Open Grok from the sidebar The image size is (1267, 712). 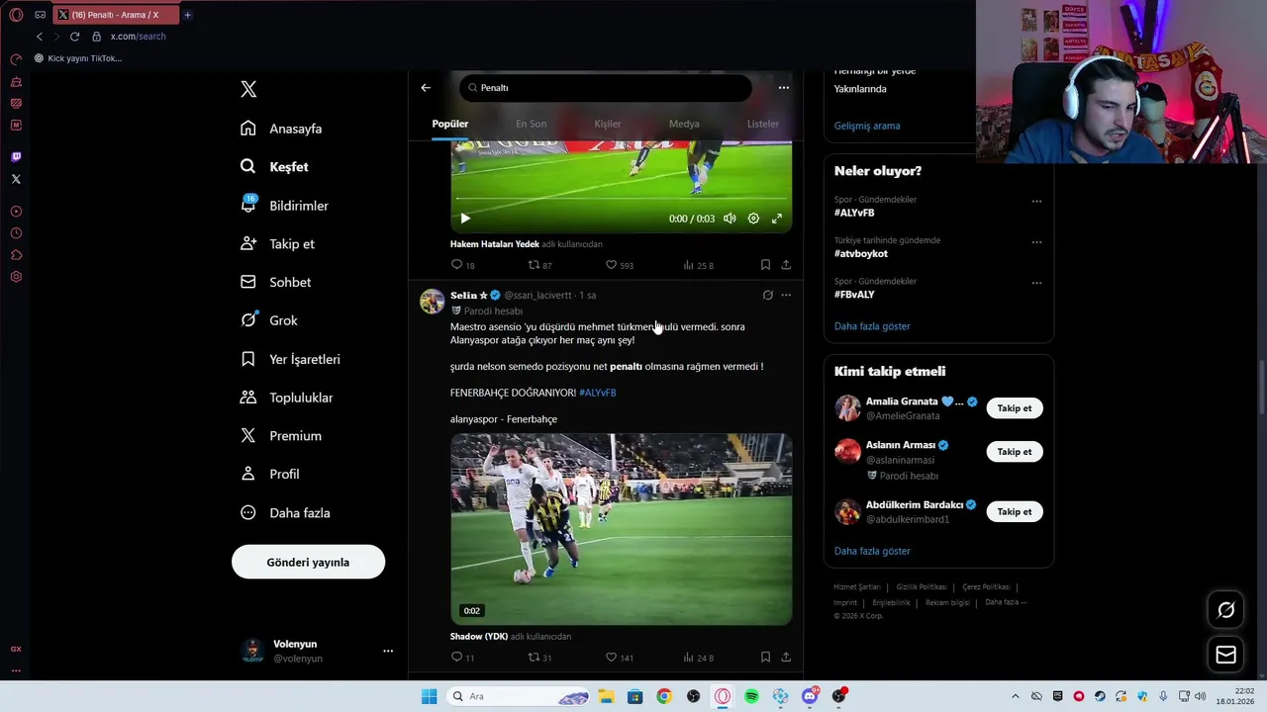268,320
